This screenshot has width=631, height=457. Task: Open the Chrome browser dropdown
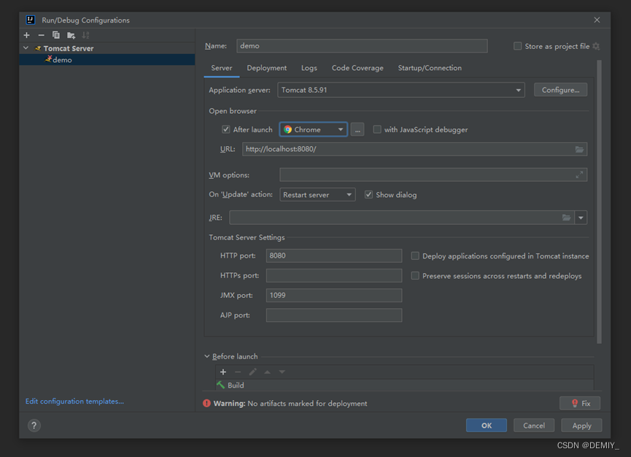[314, 130]
